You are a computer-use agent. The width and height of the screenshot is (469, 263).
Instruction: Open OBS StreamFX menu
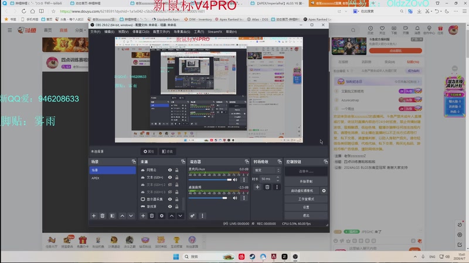(x=215, y=32)
